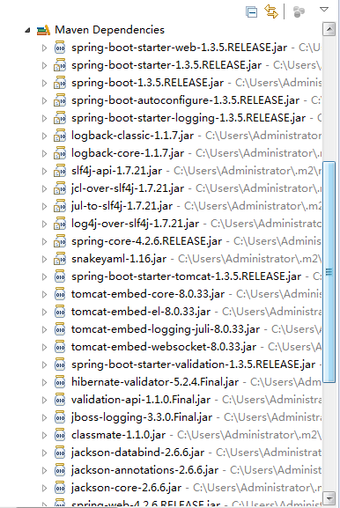
Task: Select jboss-logging-3.3.0.Final.jar entry
Action: click(x=142, y=417)
